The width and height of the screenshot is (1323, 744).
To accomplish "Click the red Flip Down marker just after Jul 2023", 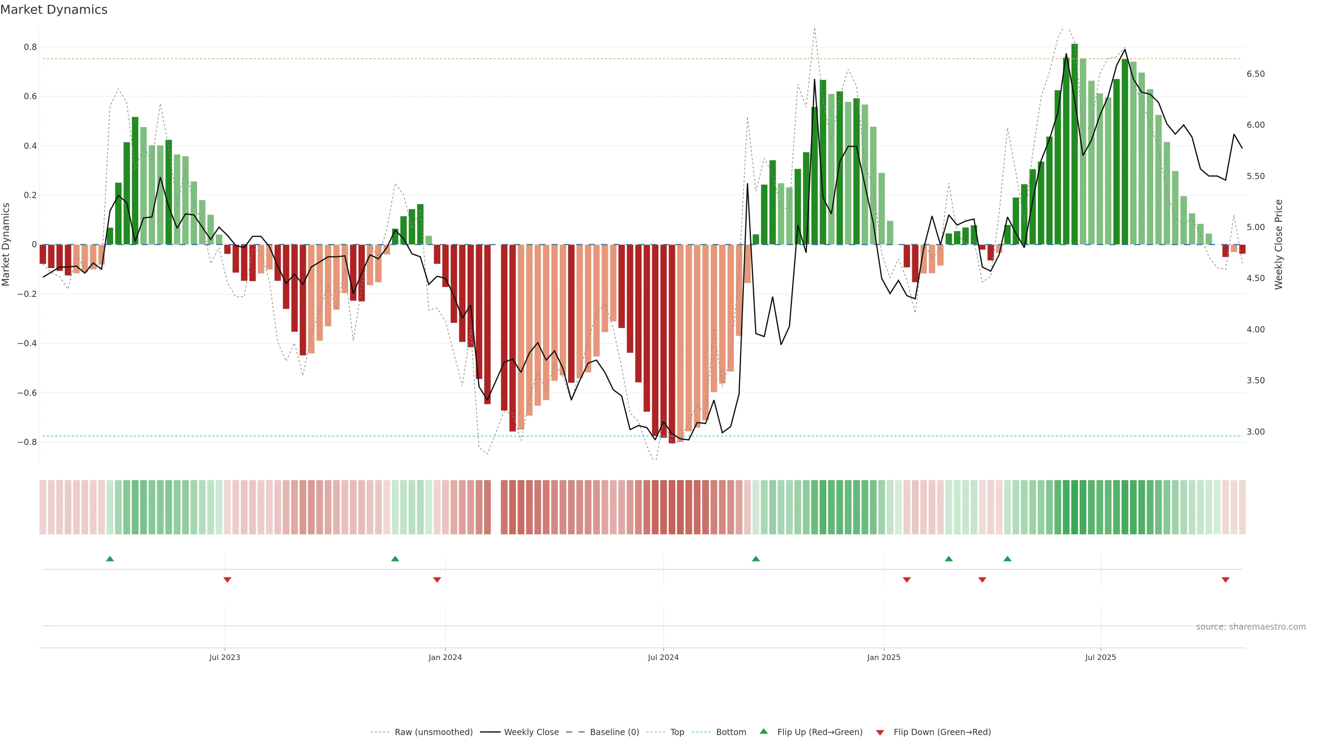I will click(227, 580).
